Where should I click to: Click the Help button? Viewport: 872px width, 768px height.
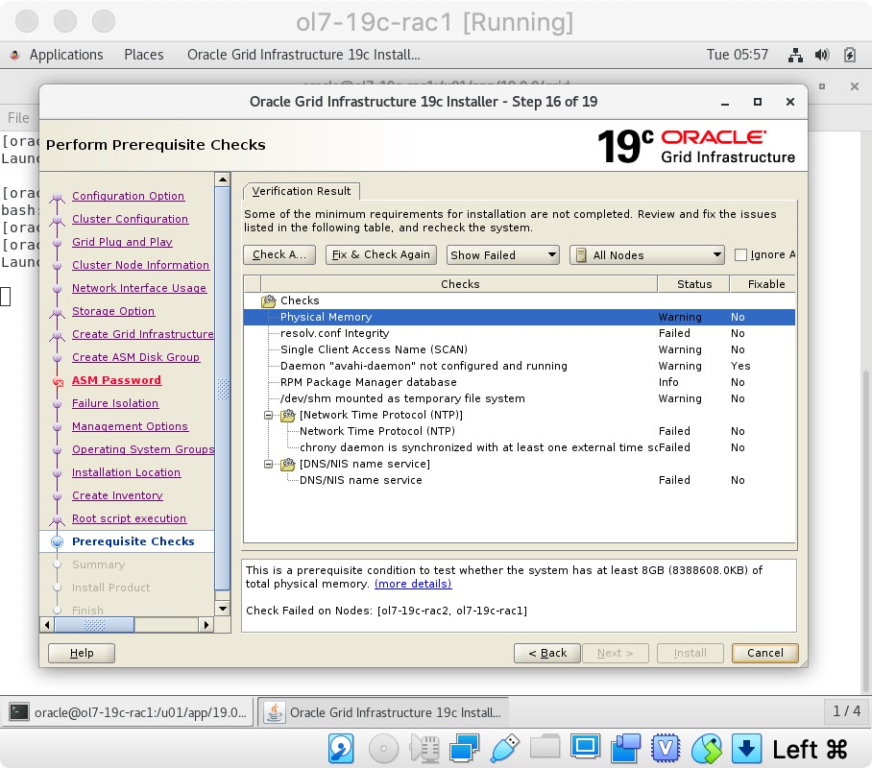tap(82, 653)
